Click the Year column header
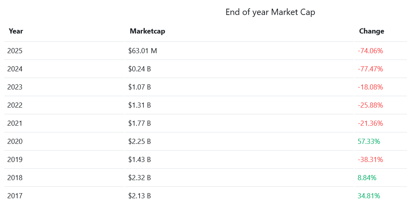Screen dimensions: 407x203 (16, 31)
